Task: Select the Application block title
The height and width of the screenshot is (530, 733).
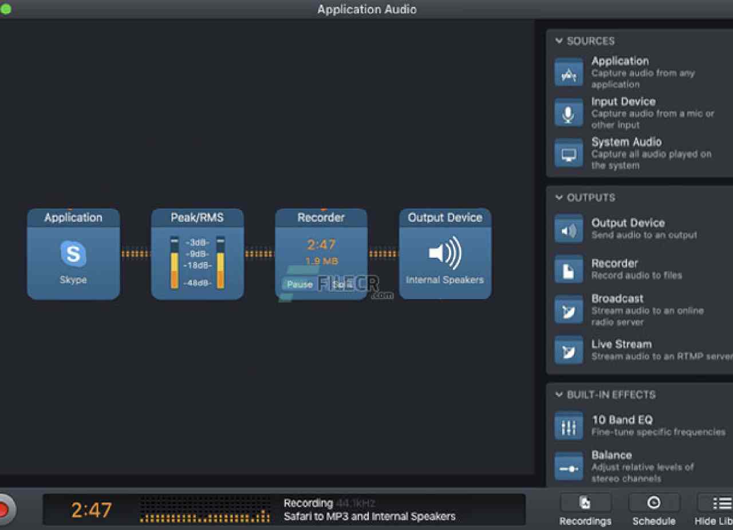Action: tap(73, 217)
